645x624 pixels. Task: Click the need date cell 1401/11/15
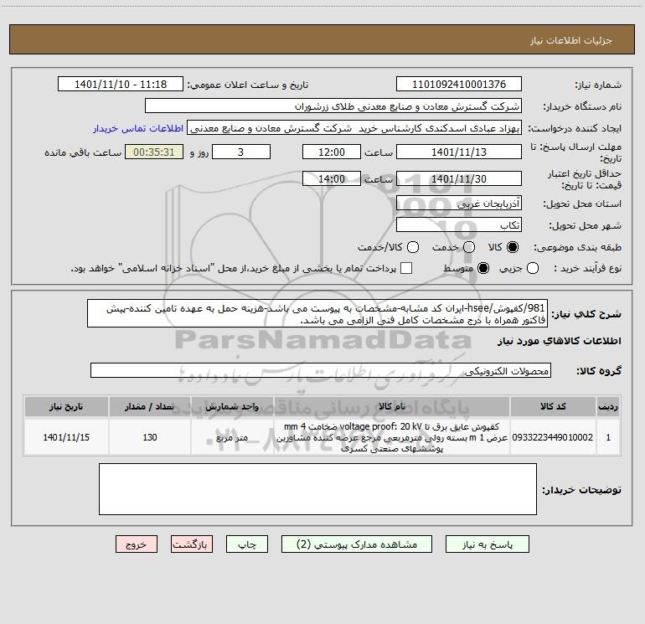(66, 437)
